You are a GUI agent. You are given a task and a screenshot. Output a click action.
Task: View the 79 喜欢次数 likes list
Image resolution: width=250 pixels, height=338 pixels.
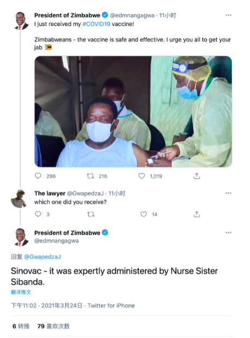pos(53,326)
